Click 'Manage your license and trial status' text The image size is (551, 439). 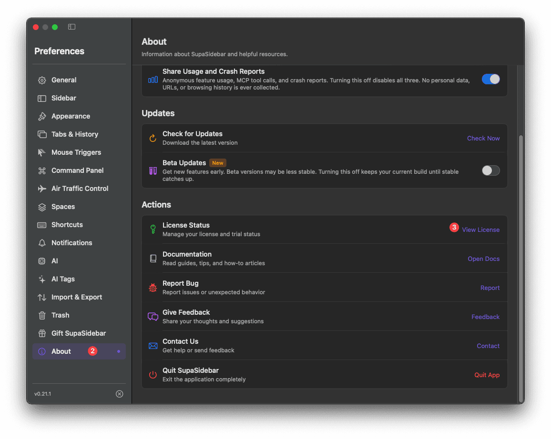coord(211,234)
